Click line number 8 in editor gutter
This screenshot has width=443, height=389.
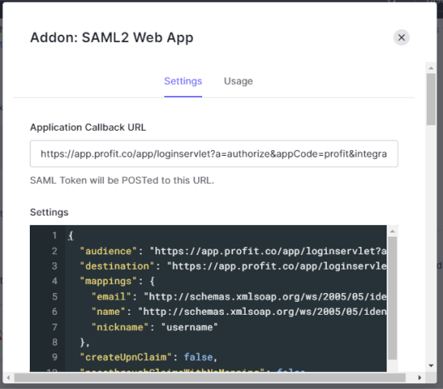pos(55,342)
